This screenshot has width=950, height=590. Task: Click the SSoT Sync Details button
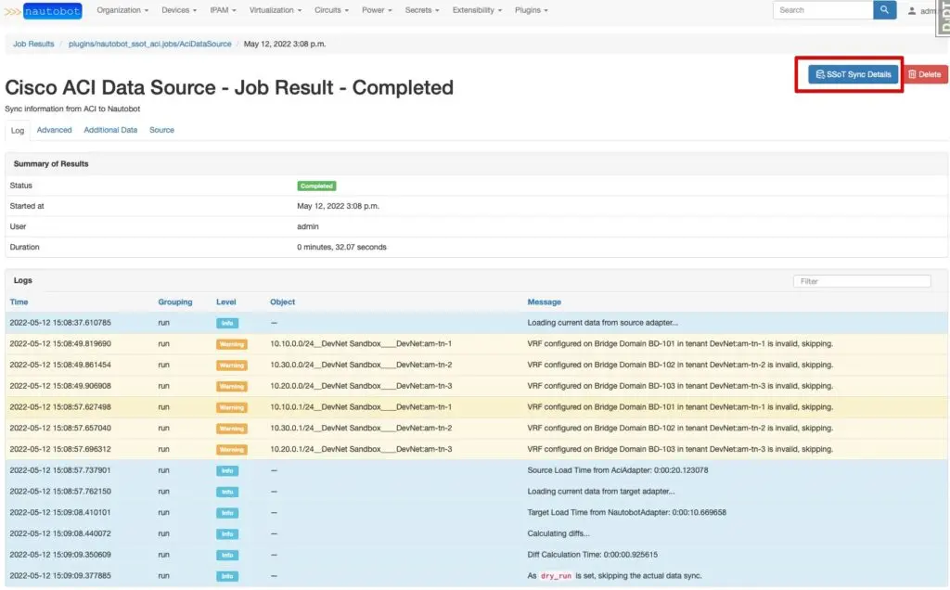click(853, 74)
